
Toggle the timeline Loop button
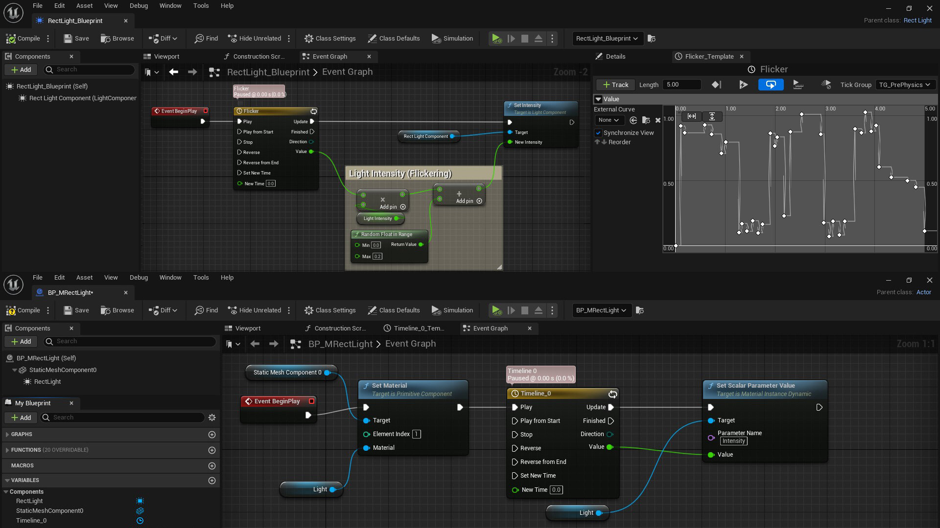point(771,85)
